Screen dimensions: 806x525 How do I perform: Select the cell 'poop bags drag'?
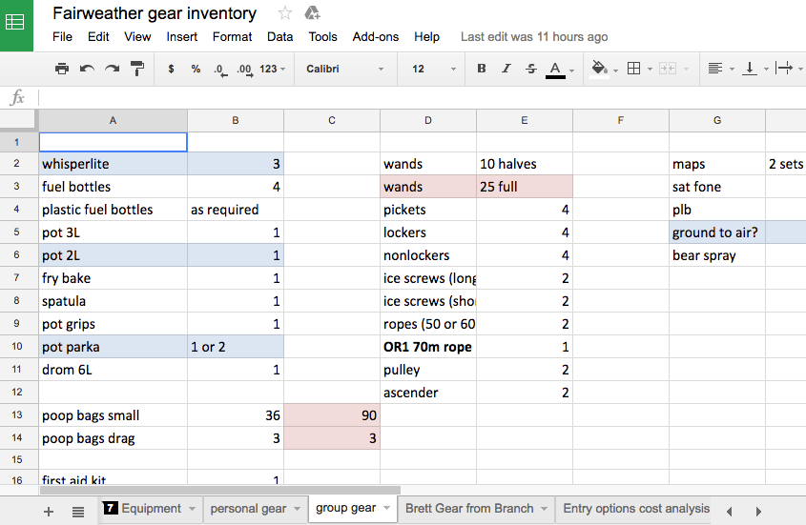pyautogui.click(x=114, y=438)
